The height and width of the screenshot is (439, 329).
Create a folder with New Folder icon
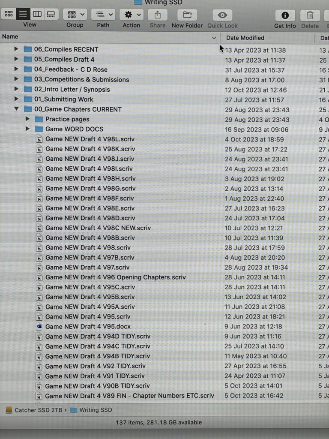pos(187,15)
